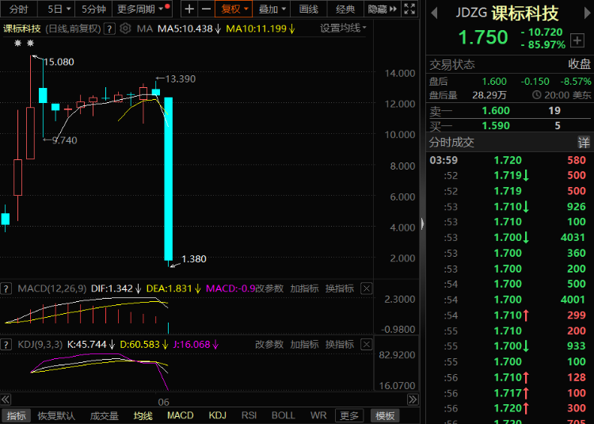Click the 9.740 price annotation
This screenshot has height=424, width=594.
[x=65, y=140]
